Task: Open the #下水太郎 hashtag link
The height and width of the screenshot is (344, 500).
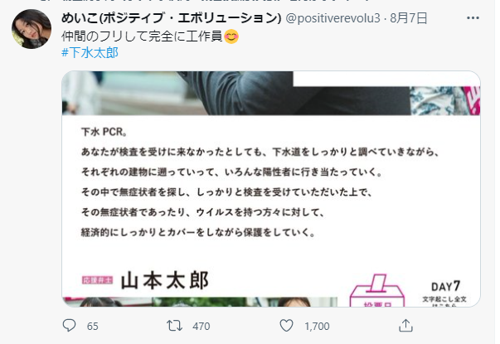Action: (x=90, y=52)
